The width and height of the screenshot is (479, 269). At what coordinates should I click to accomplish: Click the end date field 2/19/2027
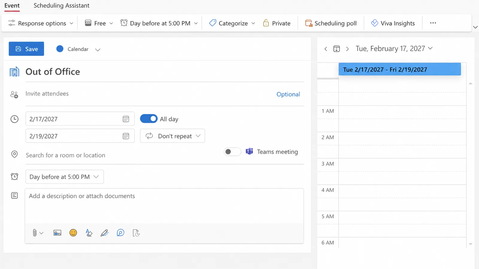click(x=80, y=136)
